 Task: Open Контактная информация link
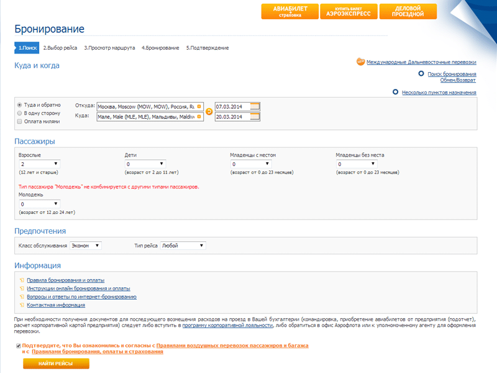(56, 305)
